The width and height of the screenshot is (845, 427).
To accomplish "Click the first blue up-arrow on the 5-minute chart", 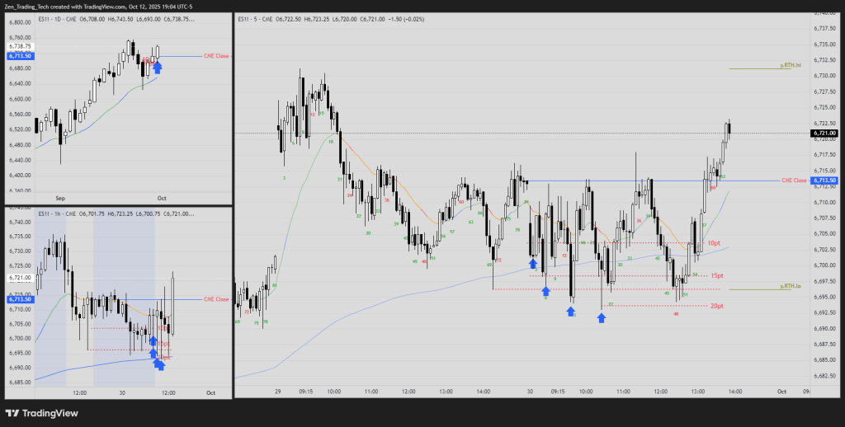I will pyautogui.click(x=533, y=264).
